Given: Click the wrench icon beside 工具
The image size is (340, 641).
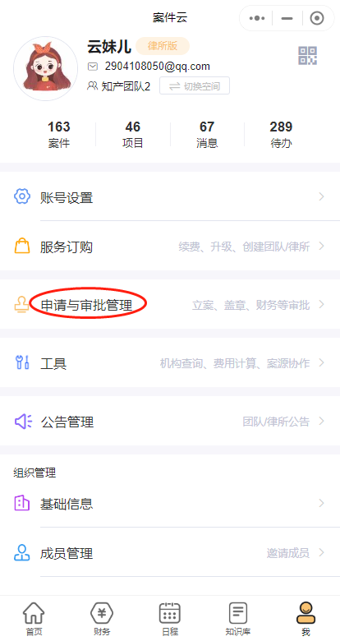Looking at the screenshot, I should pyautogui.click(x=22, y=362).
